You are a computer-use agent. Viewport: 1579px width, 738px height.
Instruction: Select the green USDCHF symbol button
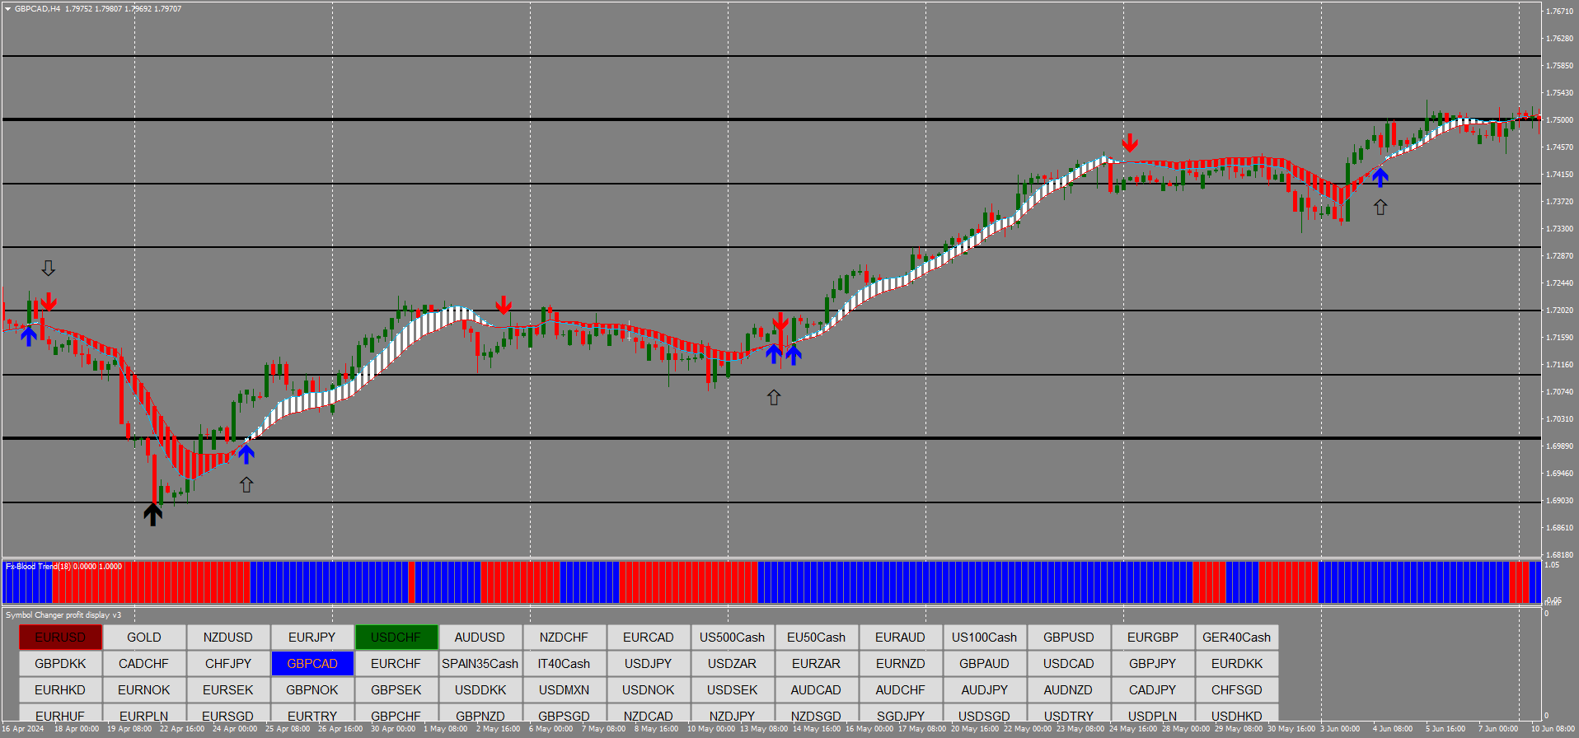(x=396, y=638)
